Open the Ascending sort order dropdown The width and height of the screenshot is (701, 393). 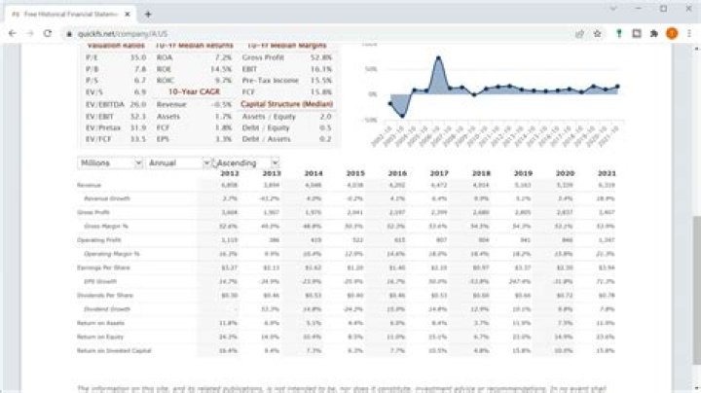click(x=247, y=162)
